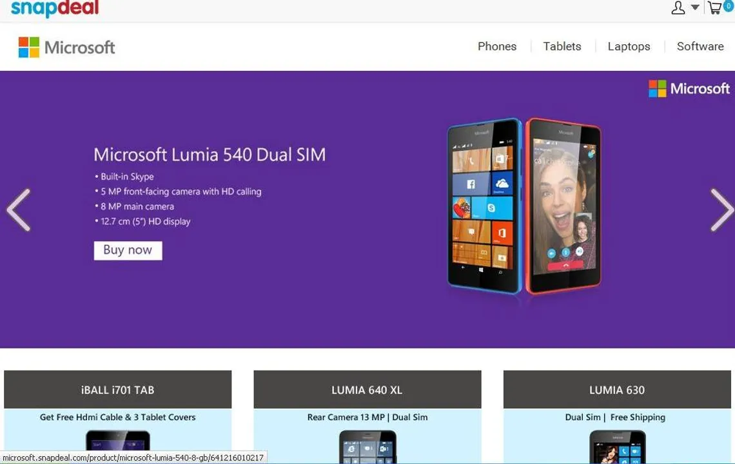Viewport: 735px width, 464px height.
Task: Go to the previous banner slide
Action: click(19, 210)
